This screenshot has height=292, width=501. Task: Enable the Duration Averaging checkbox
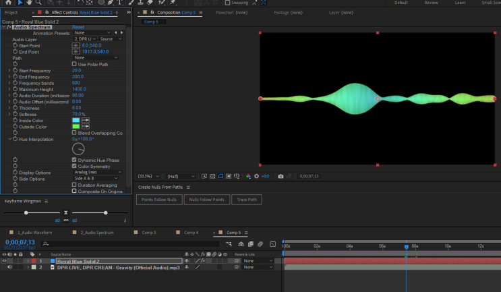[74, 185]
